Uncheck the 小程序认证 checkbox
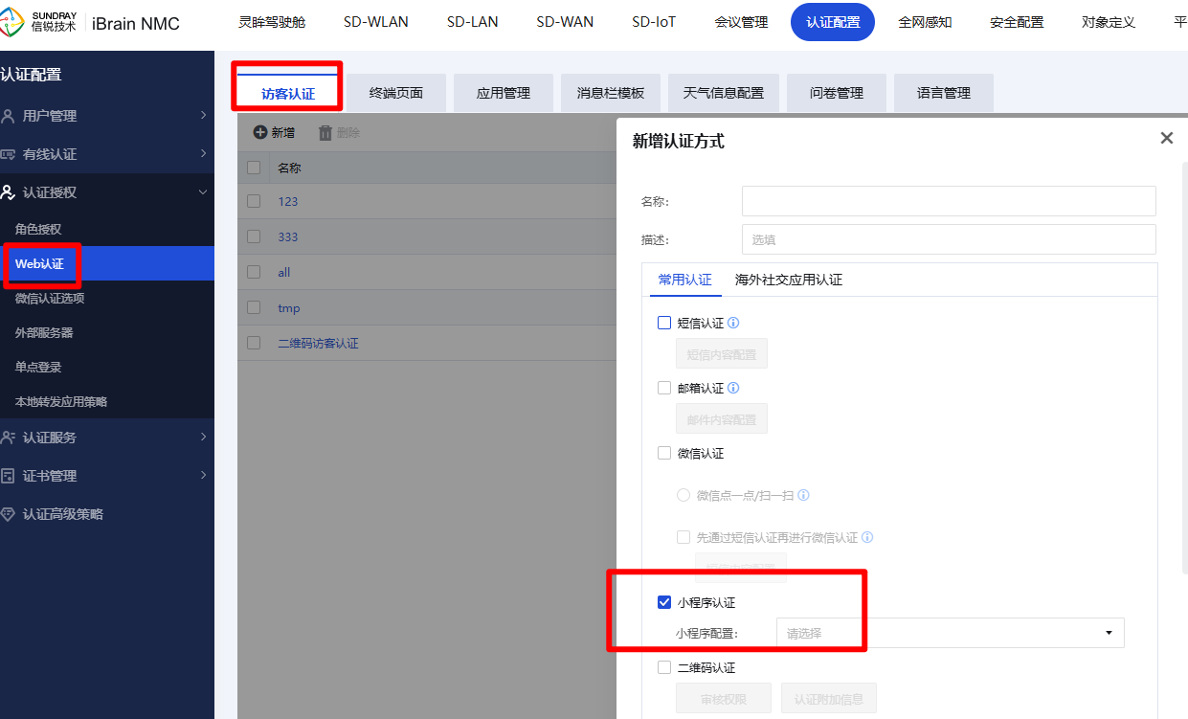The width and height of the screenshot is (1188, 719). 664,602
